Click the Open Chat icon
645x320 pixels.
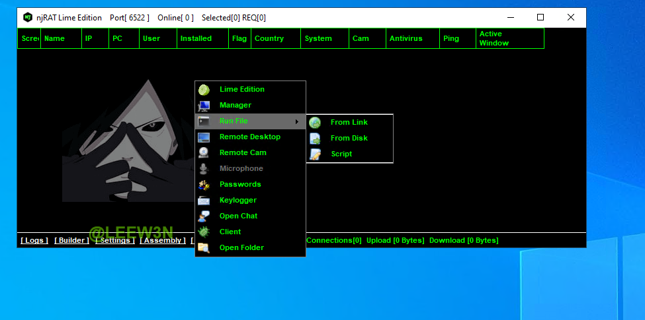pos(204,216)
